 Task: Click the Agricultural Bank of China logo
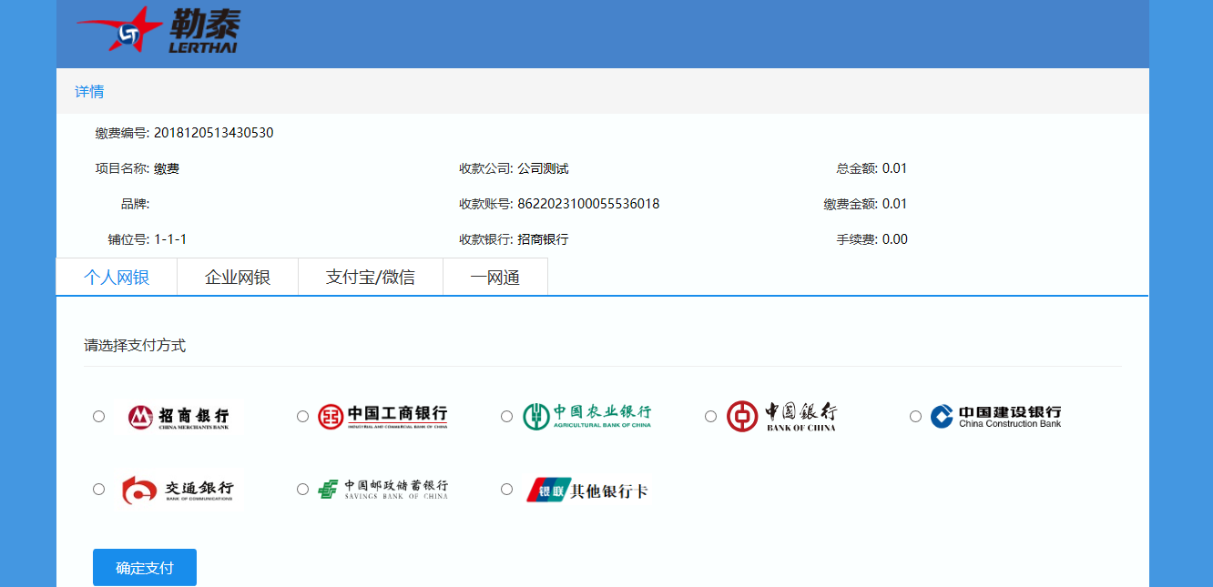[x=586, y=417]
